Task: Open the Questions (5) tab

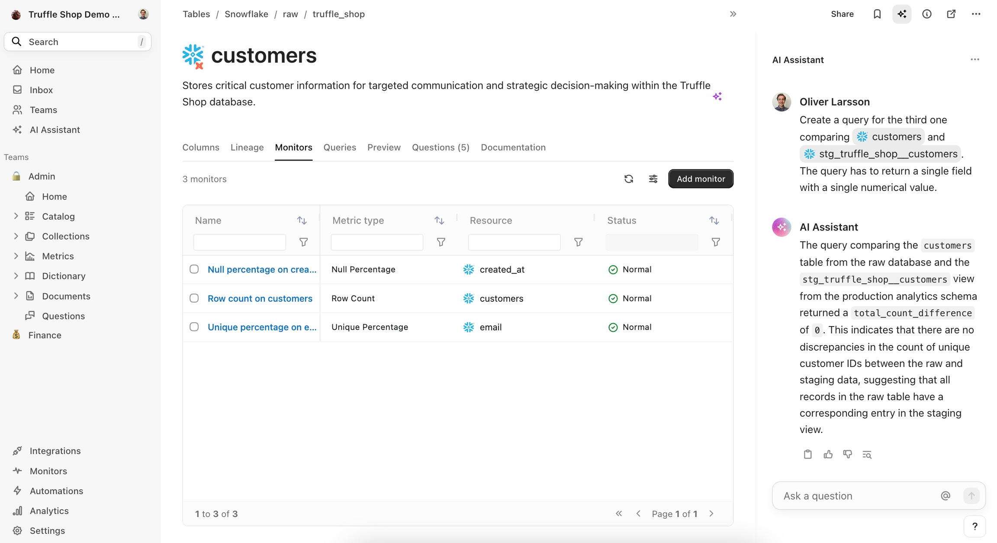Action: tap(440, 147)
